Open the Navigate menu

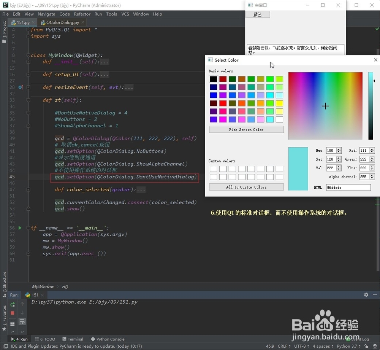click(x=46, y=14)
